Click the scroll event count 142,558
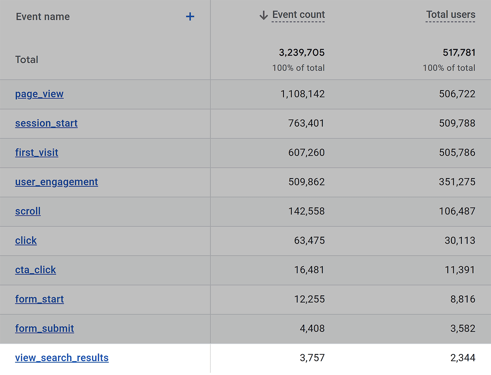Image resolution: width=491 pixels, height=375 pixels. [306, 211]
